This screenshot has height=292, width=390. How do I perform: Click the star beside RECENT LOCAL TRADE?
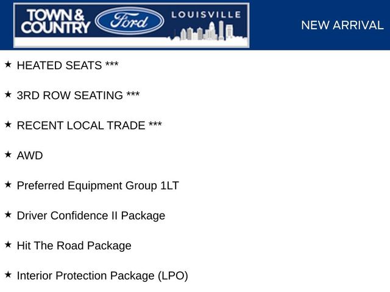(x=8, y=125)
